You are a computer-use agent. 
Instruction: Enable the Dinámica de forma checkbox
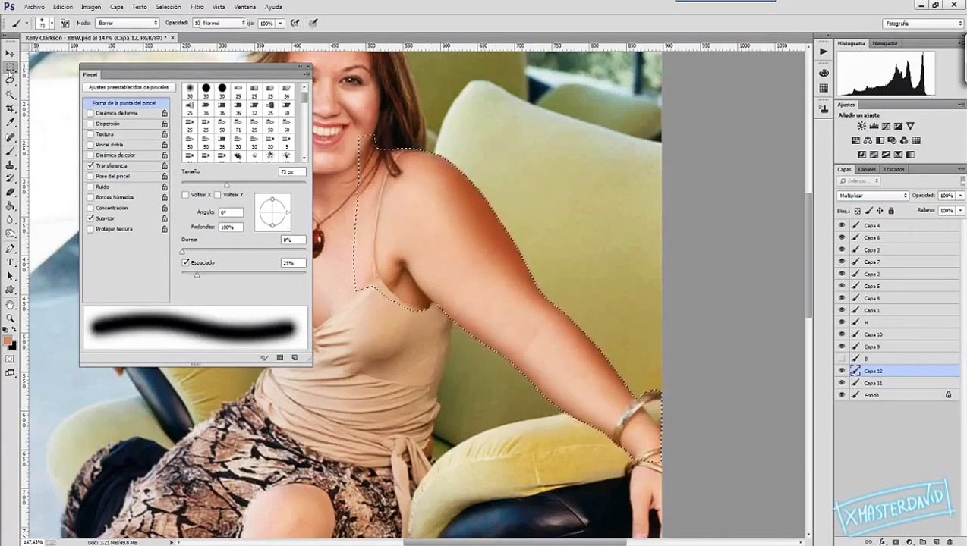[x=90, y=113]
